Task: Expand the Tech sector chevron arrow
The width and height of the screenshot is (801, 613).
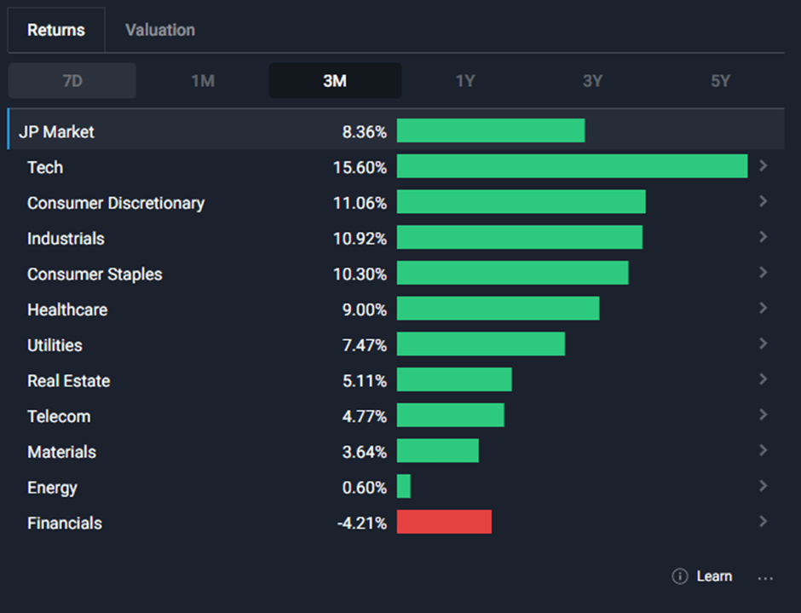Action: tap(764, 166)
